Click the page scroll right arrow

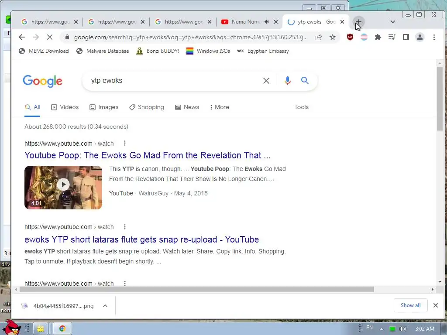tap(433, 290)
